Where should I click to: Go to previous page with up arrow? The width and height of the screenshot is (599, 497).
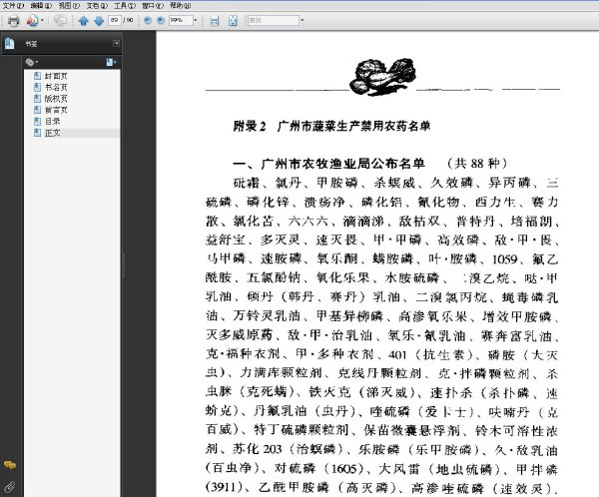83,21
